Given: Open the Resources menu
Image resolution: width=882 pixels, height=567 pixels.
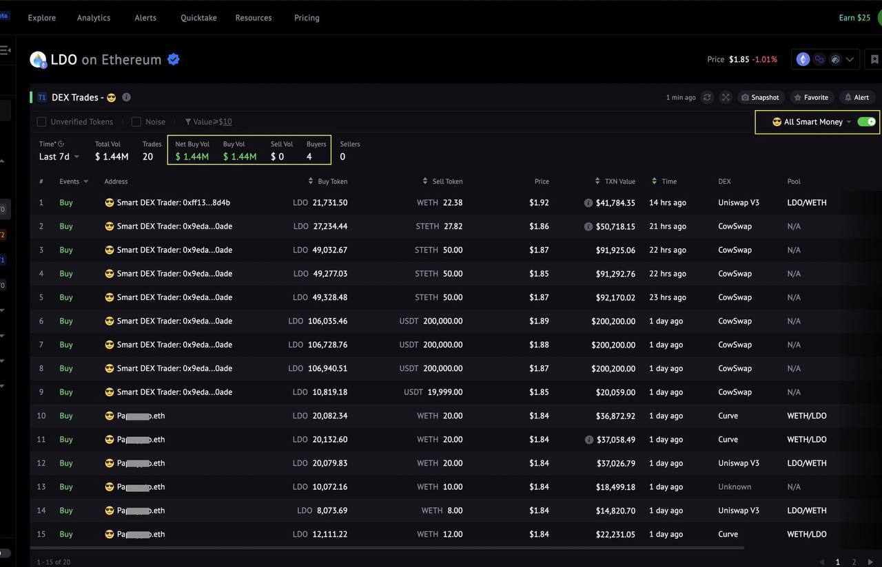Looking at the screenshot, I should pyautogui.click(x=254, y=18).
